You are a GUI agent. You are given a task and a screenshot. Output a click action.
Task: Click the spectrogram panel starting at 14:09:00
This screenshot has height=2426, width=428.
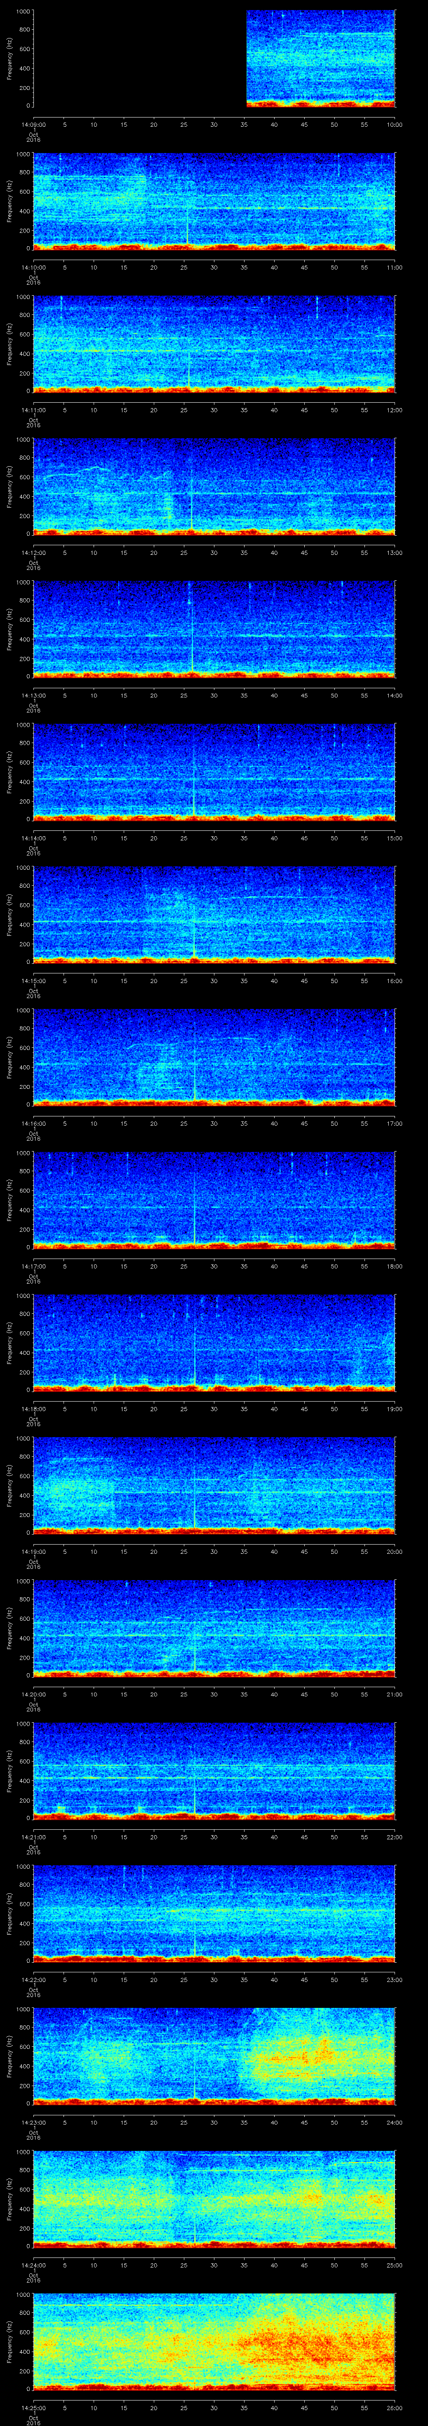[214, 59]
